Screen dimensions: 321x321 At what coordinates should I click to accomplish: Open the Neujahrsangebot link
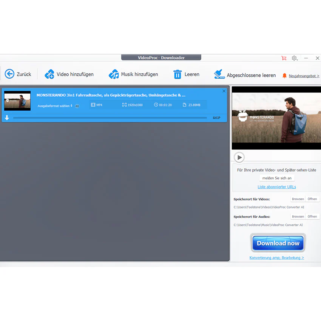pyautogui.click(x=304, y=76)
